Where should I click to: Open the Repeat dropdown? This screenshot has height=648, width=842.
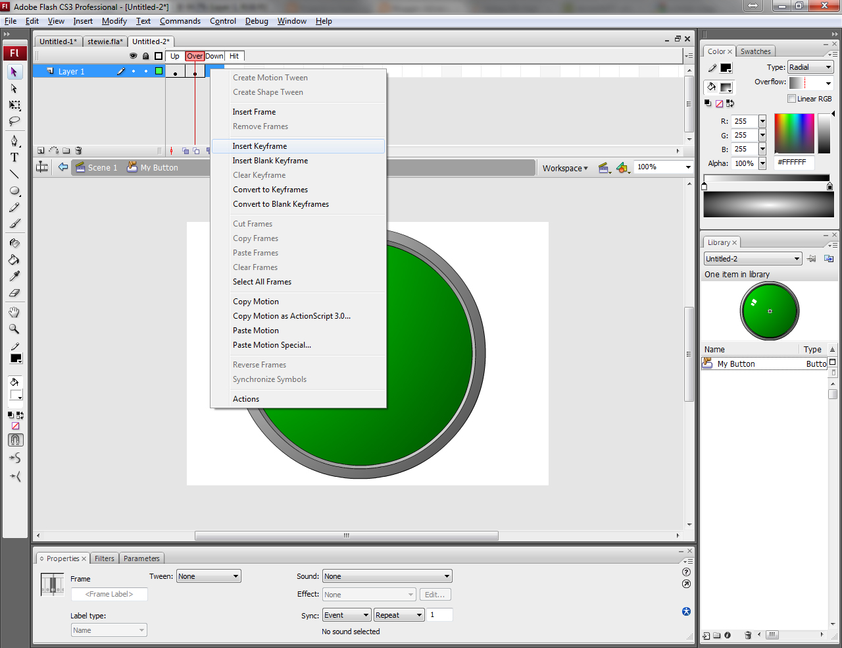399,615
